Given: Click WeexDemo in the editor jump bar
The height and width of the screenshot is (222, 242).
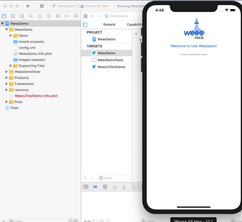Looking at the screenshot, I should click(x=116, y=16).
